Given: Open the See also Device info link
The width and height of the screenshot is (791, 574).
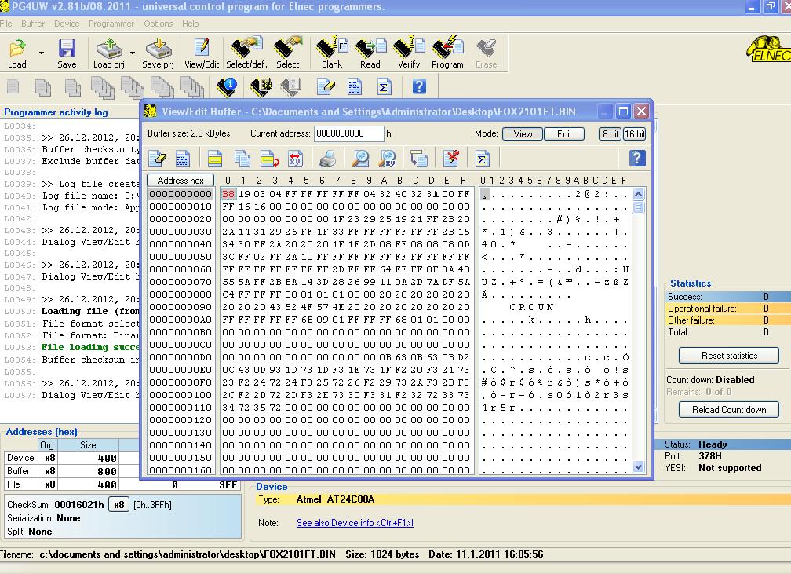Looking at the screenshot, I should pyautogui.click(x=355, y=523).
